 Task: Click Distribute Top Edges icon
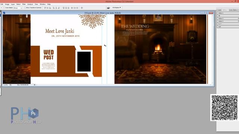click(x=63, y=8)
